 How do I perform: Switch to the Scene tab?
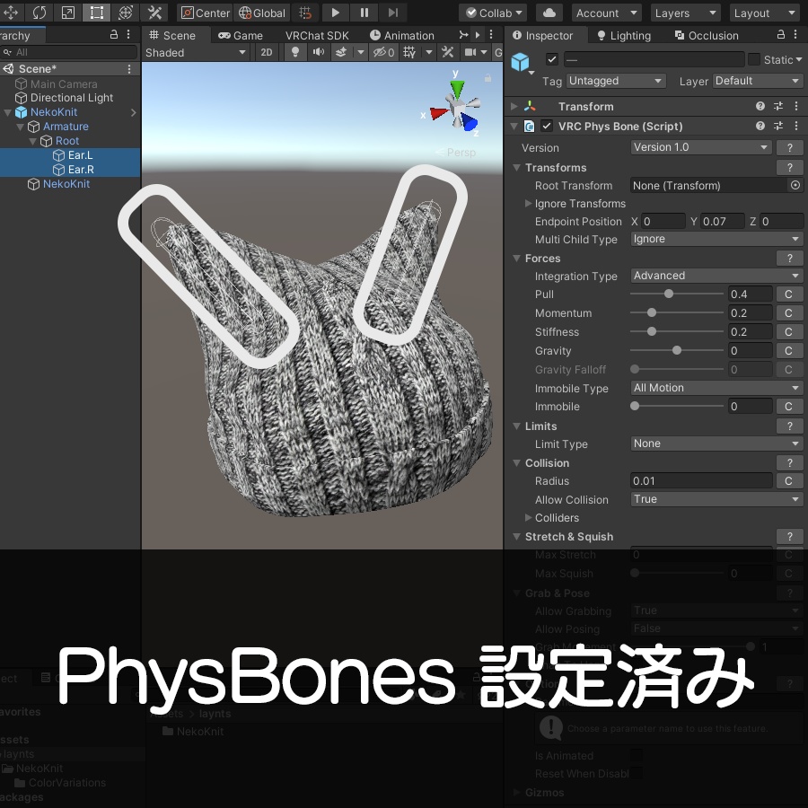pyautogui.click(x=172, y=36)
